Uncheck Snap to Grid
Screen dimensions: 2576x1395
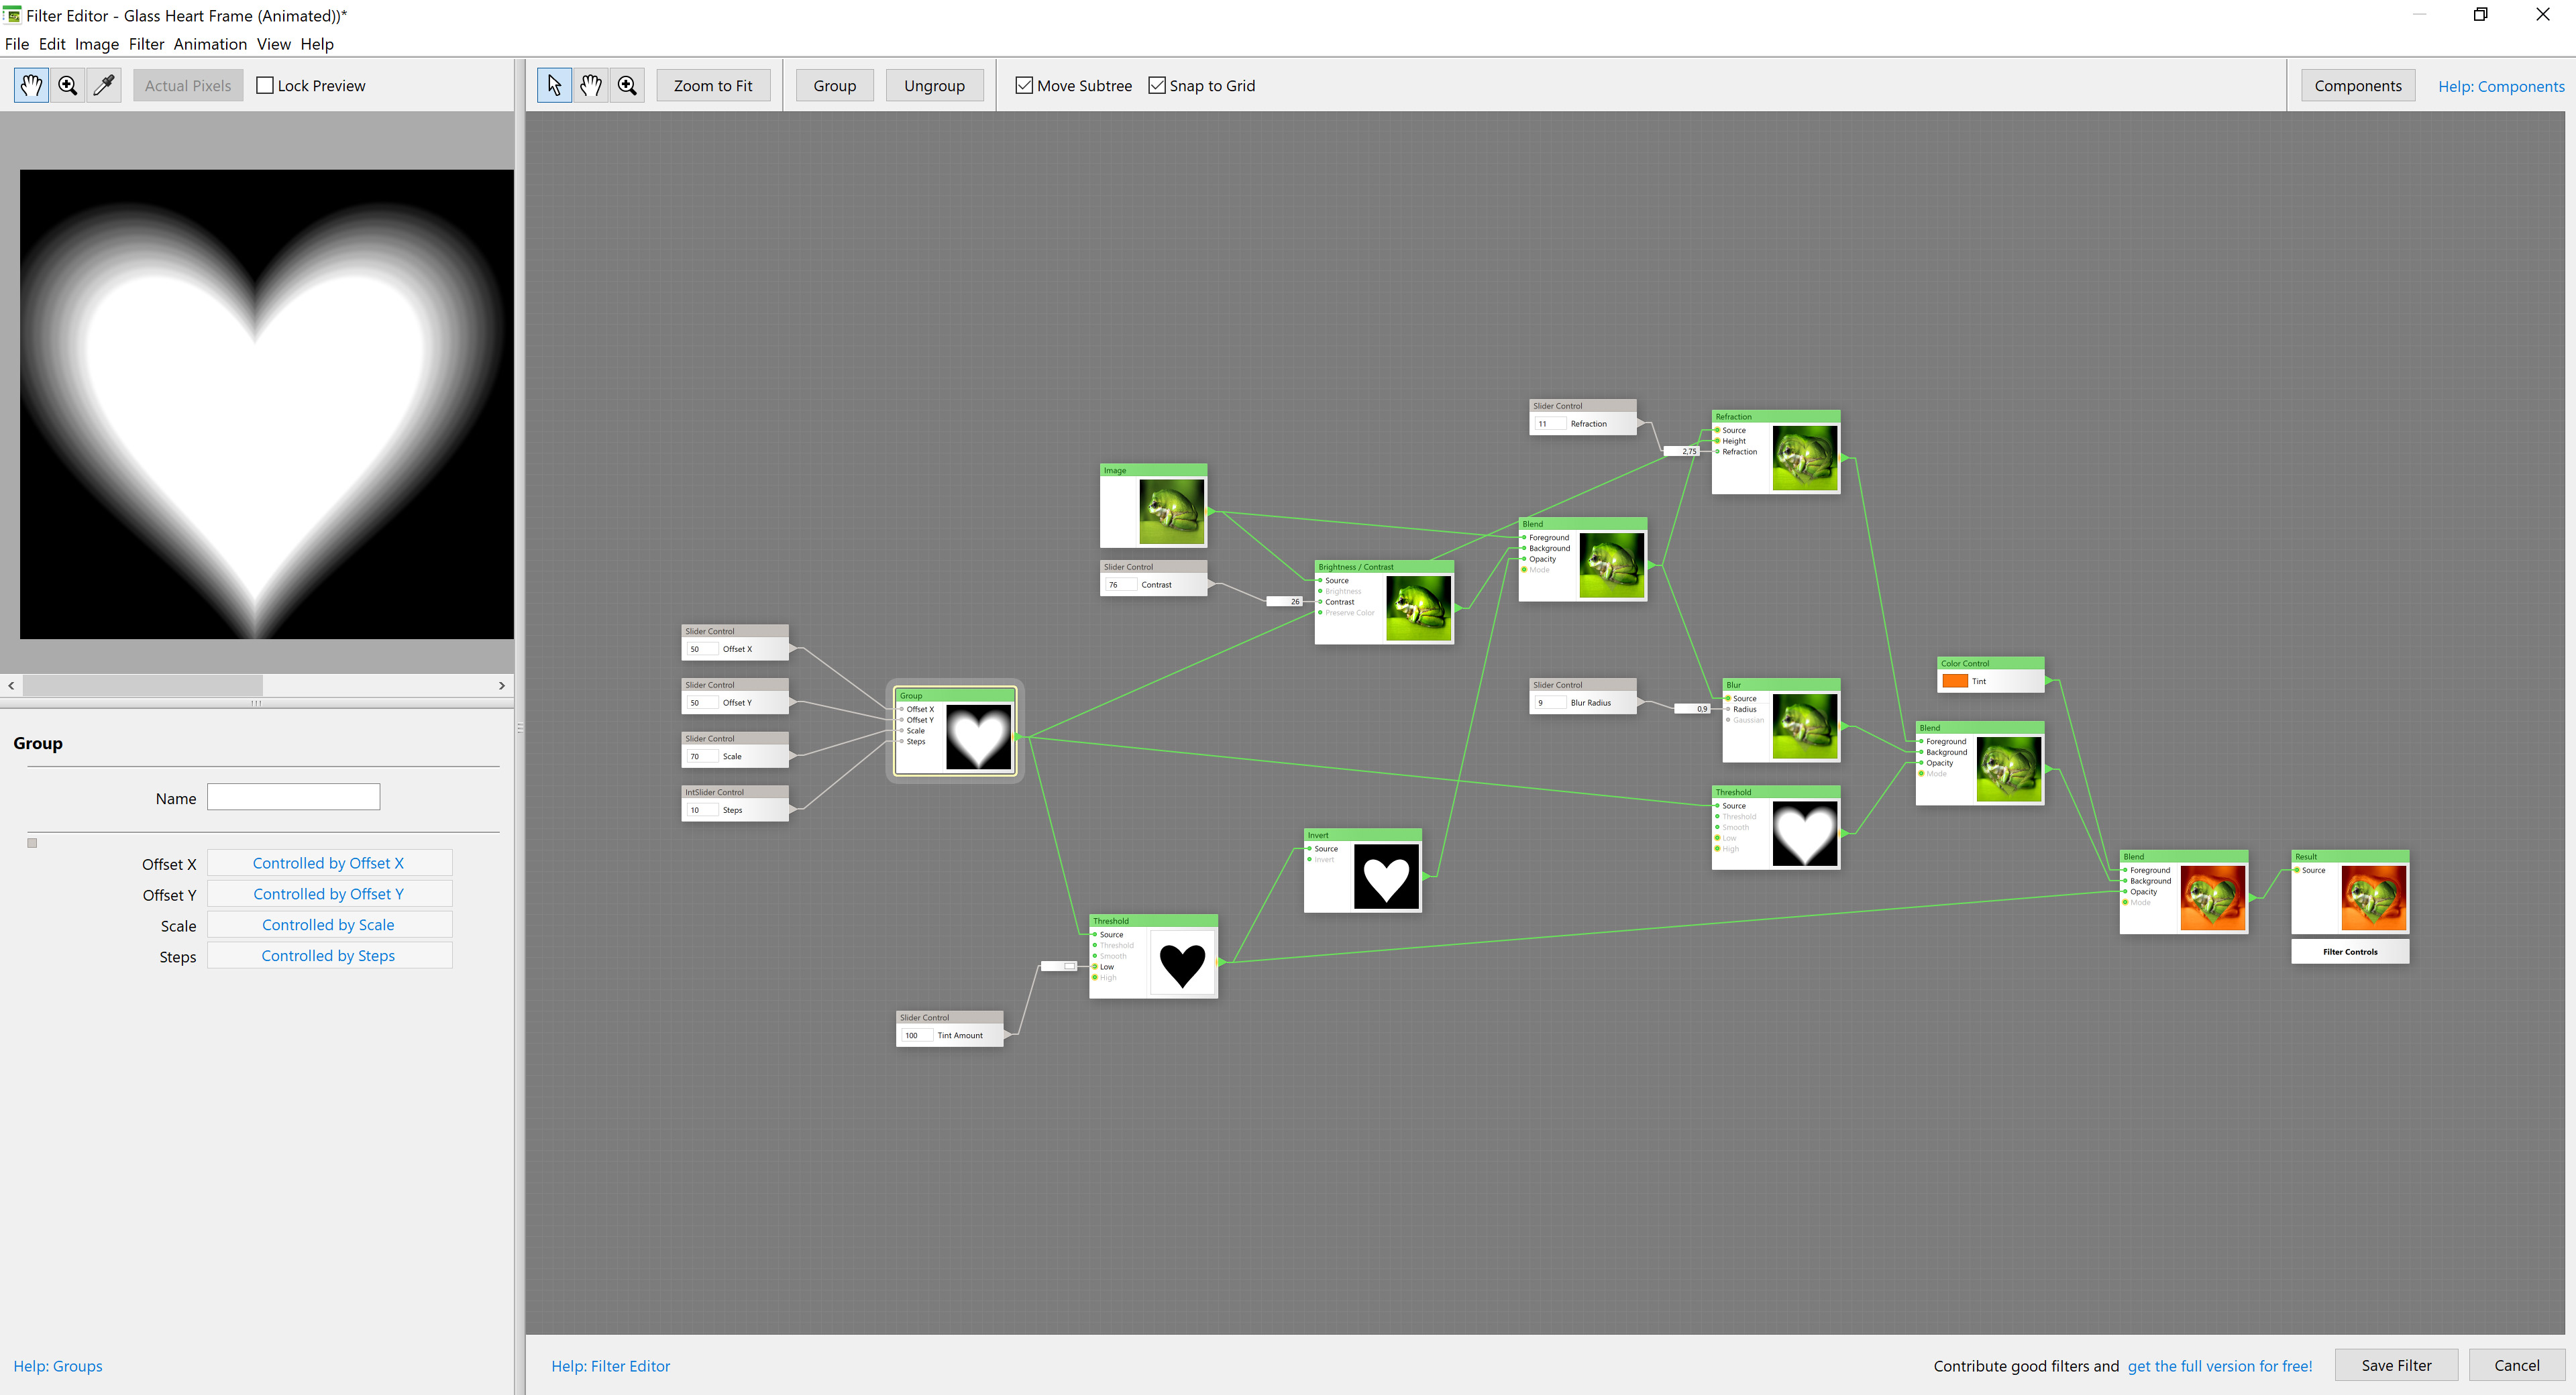tap(1157, 86)
